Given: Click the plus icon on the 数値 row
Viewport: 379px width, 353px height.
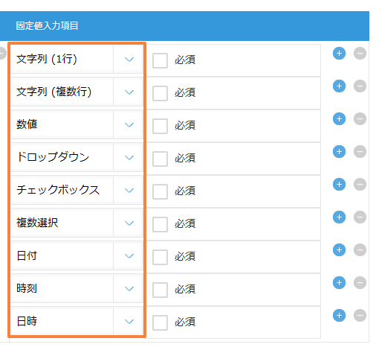Looking at the screenshot, I should tap(339, 119).
